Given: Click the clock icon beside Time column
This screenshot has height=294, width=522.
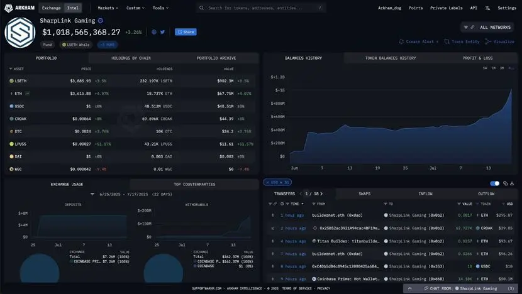Looking at the screenshot, I should [282, 204].
